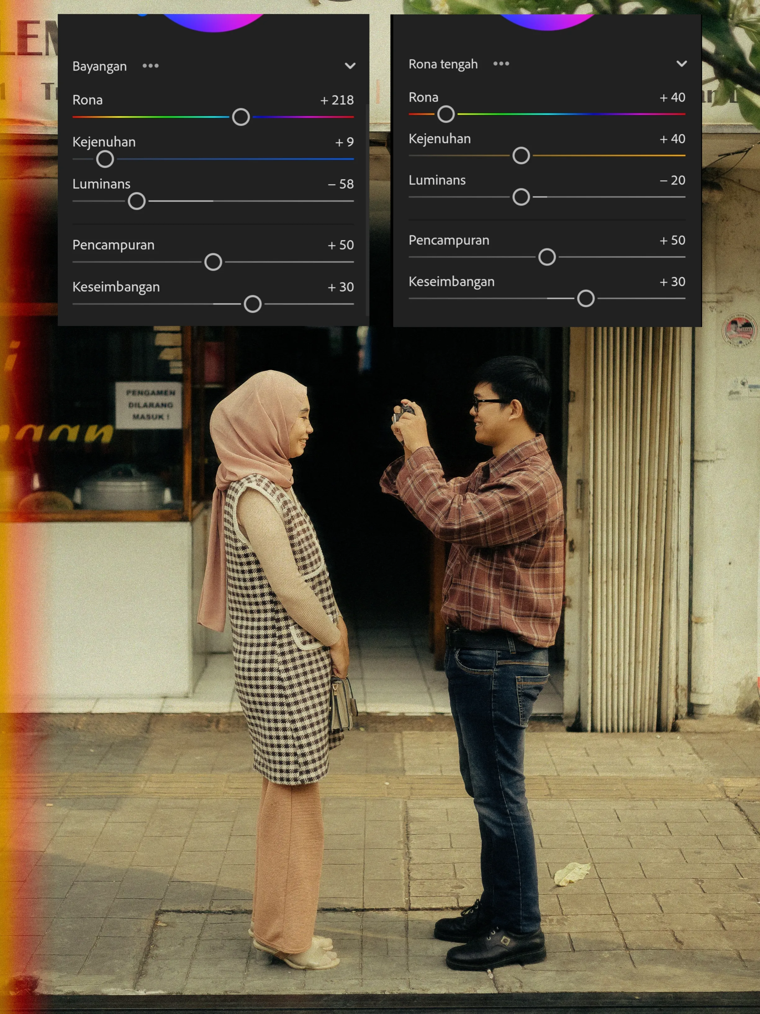Open the Rona tengah panel options menu

pyautogui.click(x=501, y=64)
